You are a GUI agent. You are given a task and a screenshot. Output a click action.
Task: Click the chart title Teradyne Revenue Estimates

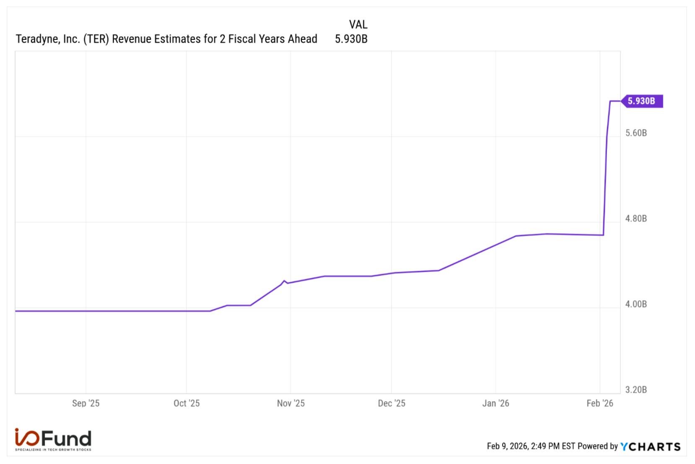(166, 39)
